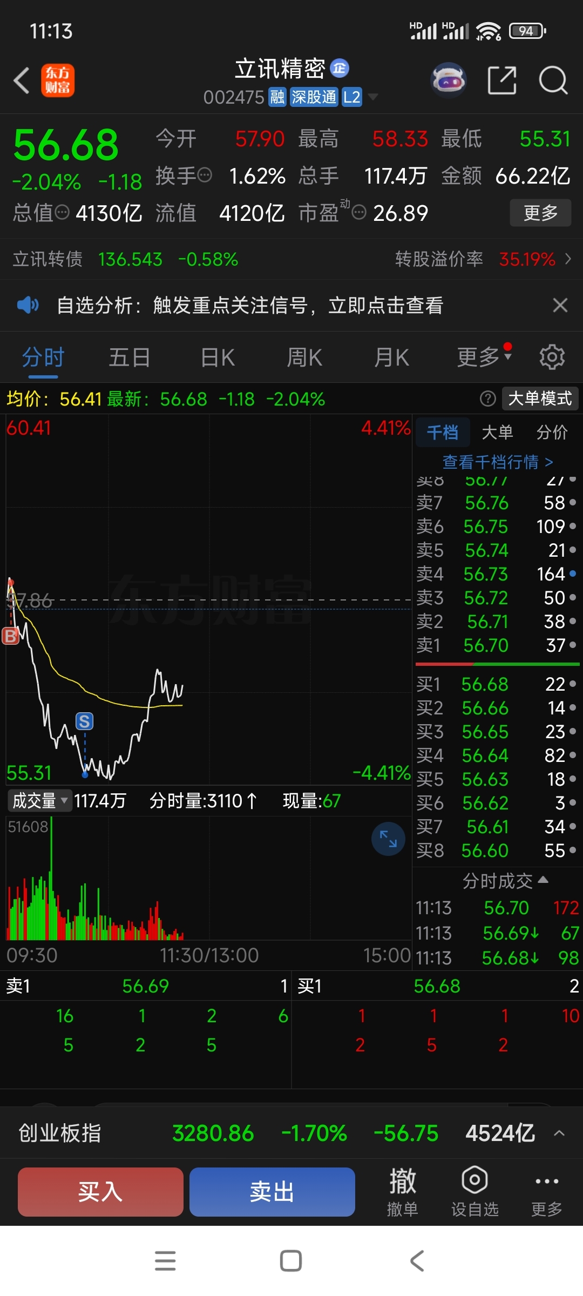Tap the 均价 56.41 average price label
The height and width of the screenshot is (1296, 583).
tap(54, 399)
